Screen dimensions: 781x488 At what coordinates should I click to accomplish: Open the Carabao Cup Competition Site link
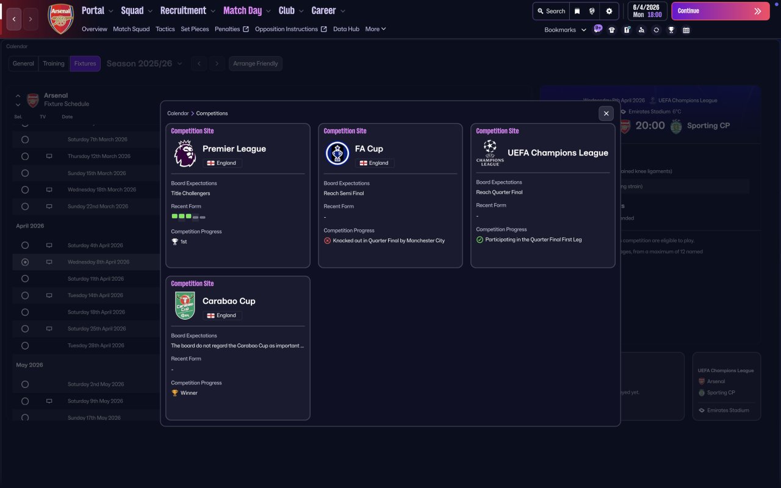[x=192, y=284]
